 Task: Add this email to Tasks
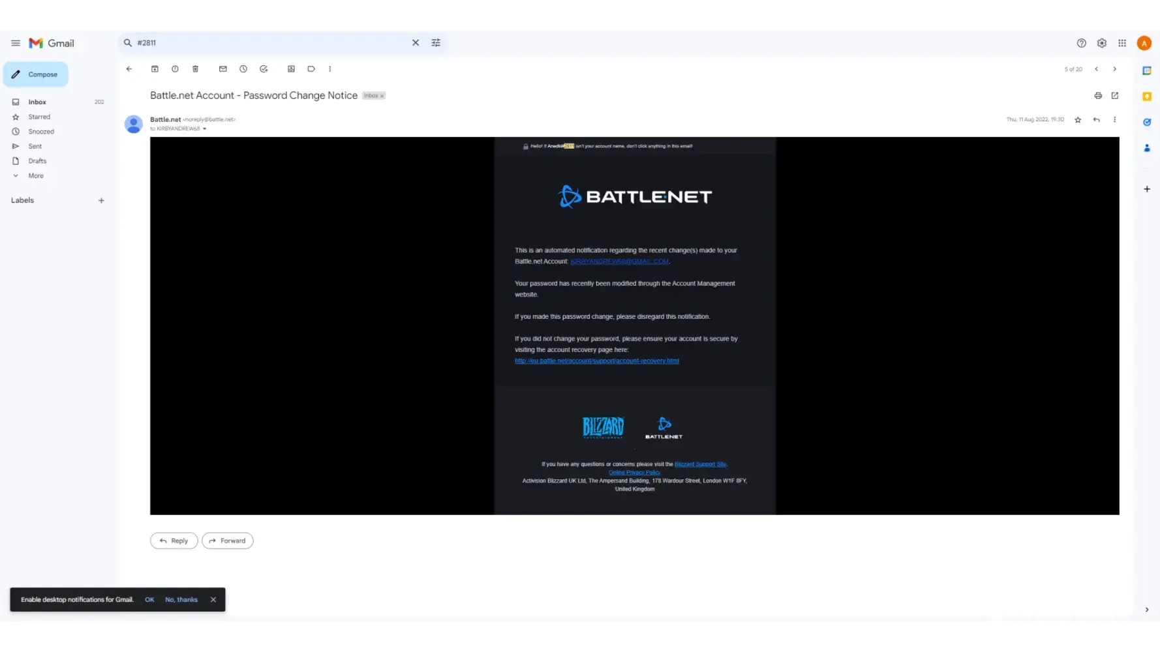(x=264, y=69)
